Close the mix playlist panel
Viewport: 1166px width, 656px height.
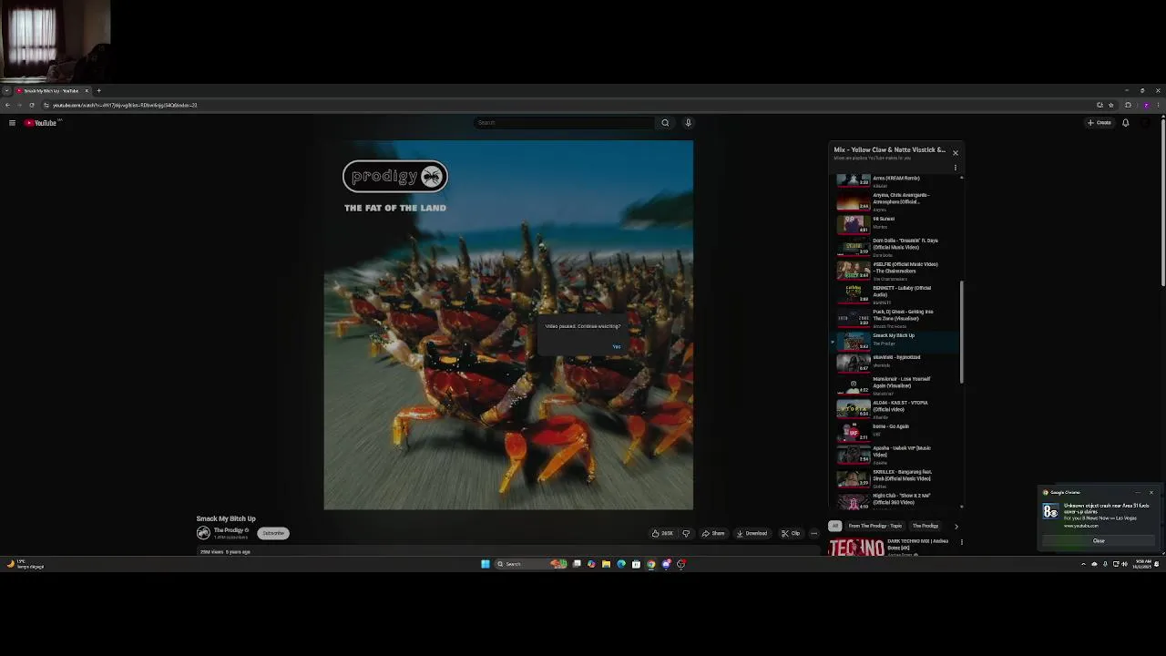[x=955, y=152]
